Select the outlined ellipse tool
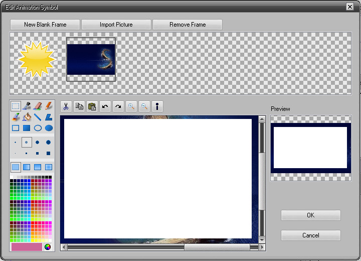 click(x=38, y=128)
